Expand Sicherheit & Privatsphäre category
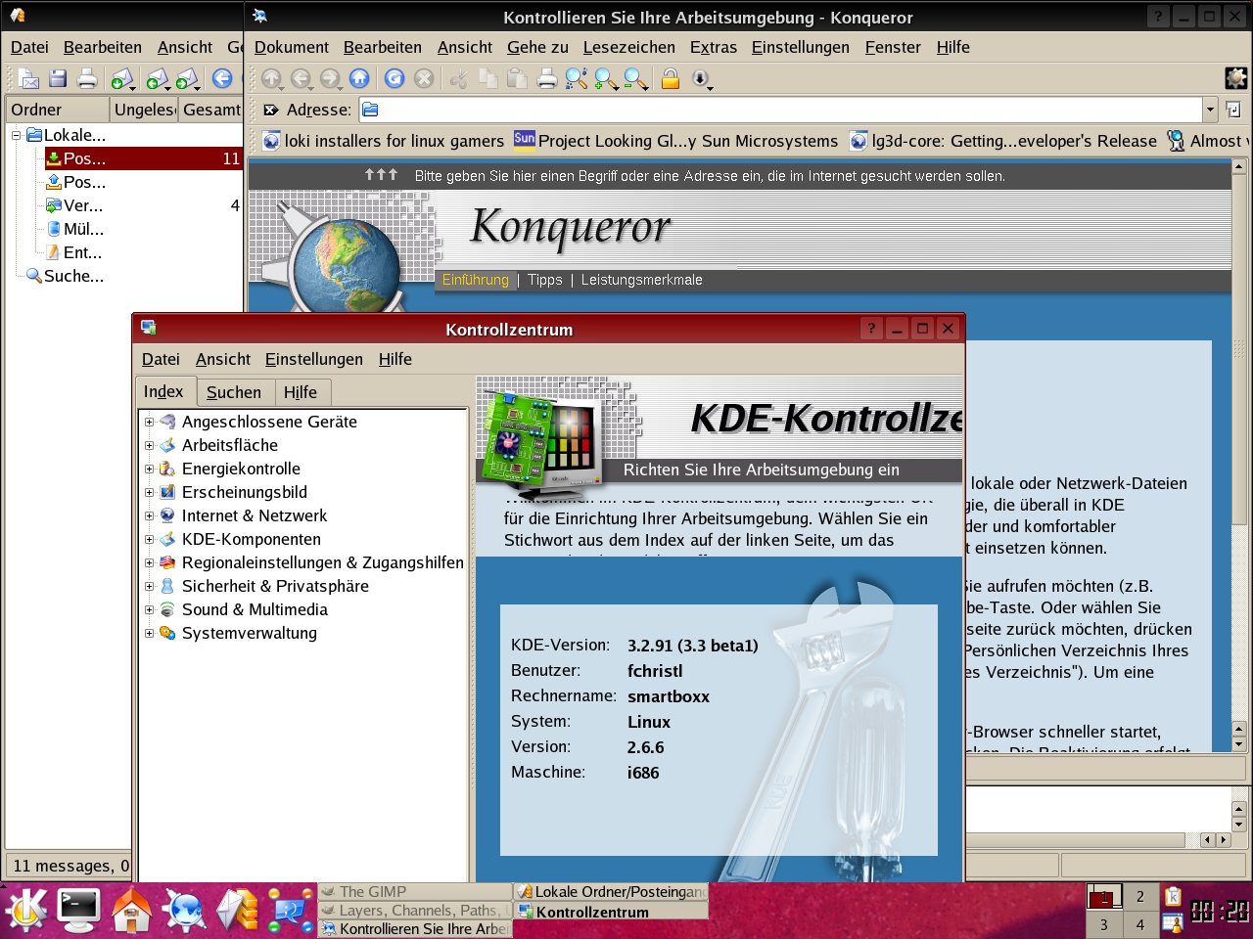The image size is (1253, 939). (149, 587)
